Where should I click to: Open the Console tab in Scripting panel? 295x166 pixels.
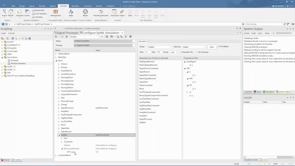11,33
